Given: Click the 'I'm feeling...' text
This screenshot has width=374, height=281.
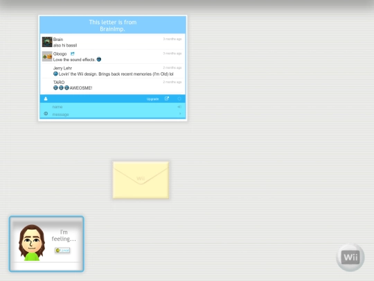Looking at the screenshot, I should pos(64,235).
